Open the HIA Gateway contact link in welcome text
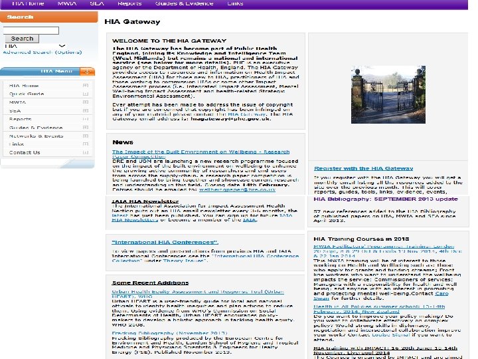 pos(246,114)
